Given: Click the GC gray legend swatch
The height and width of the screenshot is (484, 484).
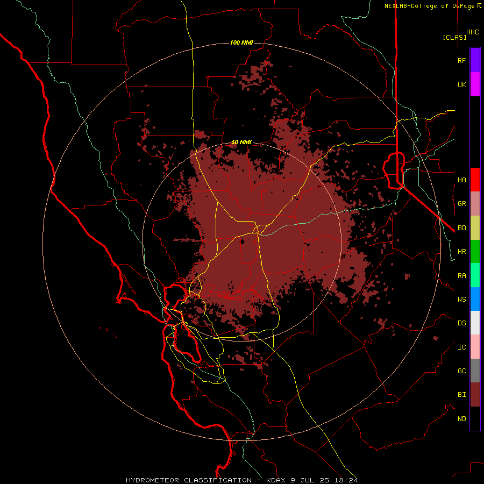Looking at the screenshot, I should [x=475, y=371].
